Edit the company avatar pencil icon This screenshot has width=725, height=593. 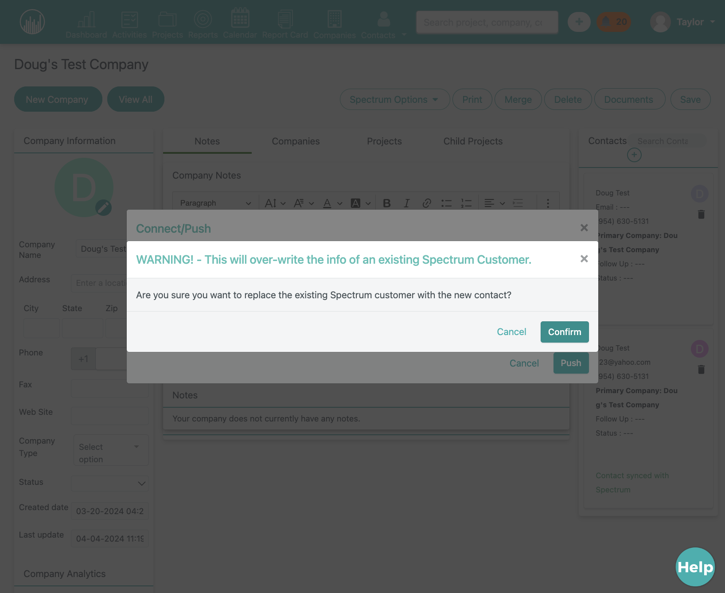pos(104,207)
